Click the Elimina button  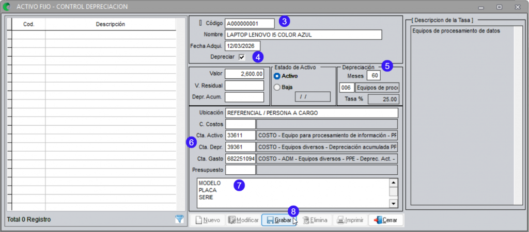tap(315, 220)
